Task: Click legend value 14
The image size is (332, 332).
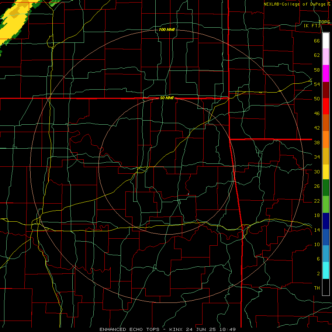Action: point(317,230)
